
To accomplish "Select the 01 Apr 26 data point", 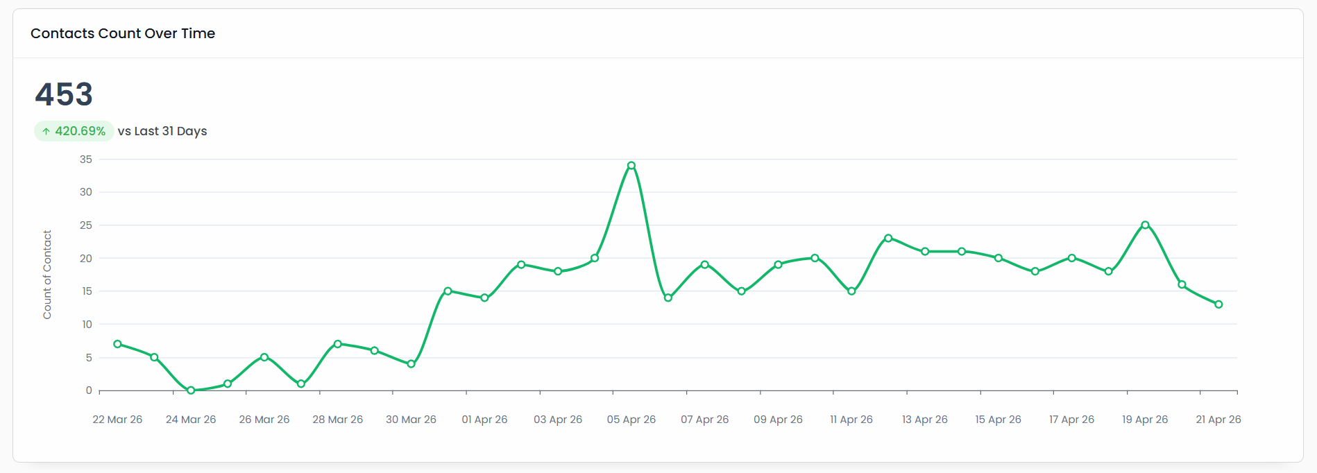I will click(x=484, y=298).
